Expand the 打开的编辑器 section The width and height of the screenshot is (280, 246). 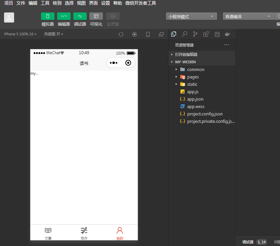202,55
